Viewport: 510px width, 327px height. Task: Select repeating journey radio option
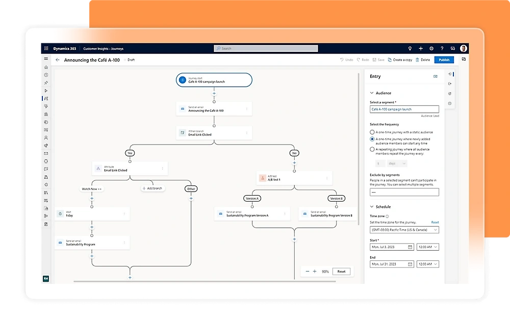(x=372, y=149)
